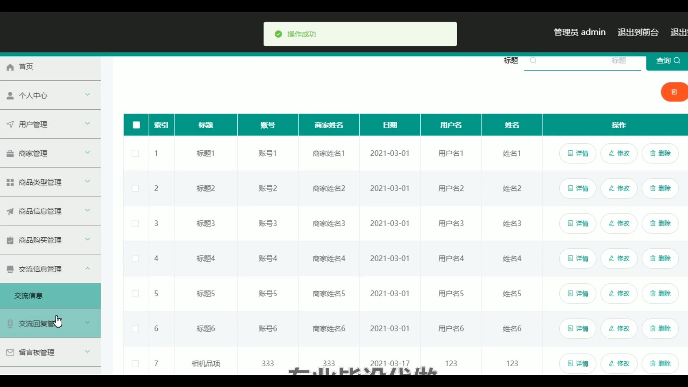688x387 pixels.
Task: Click the paper-plane icon for 用户管理
Action: [10, 124]
